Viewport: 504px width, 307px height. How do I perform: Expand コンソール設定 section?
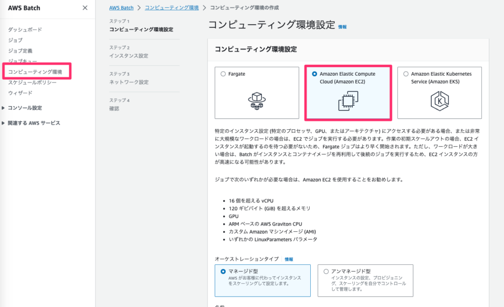[x=25, y=108]
